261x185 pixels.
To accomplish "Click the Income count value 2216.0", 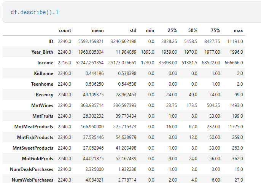I will 64,62.
